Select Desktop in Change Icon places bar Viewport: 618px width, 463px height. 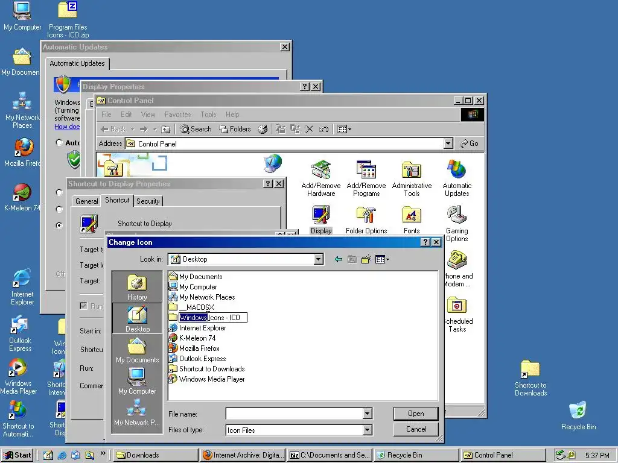137,319
